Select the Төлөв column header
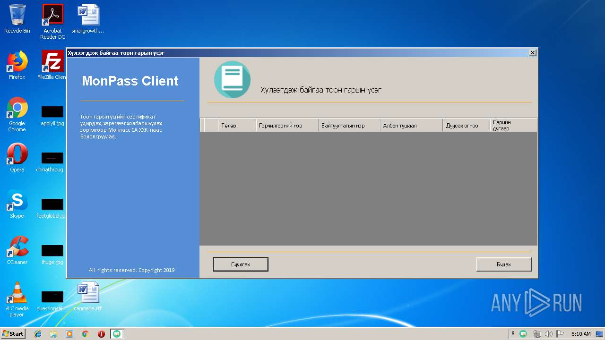 pos(237,126)
